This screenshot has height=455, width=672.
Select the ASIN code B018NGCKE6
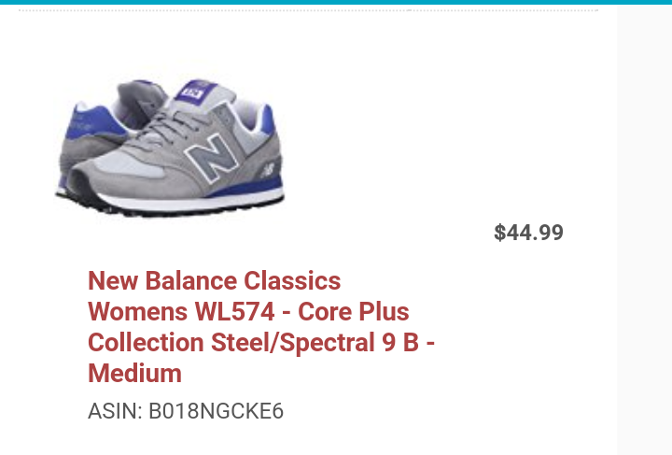[x=216, y=411]
